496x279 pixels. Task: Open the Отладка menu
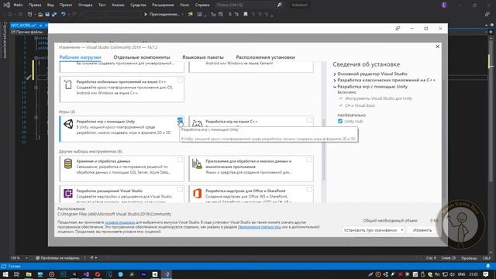click(x=85, y=5)
